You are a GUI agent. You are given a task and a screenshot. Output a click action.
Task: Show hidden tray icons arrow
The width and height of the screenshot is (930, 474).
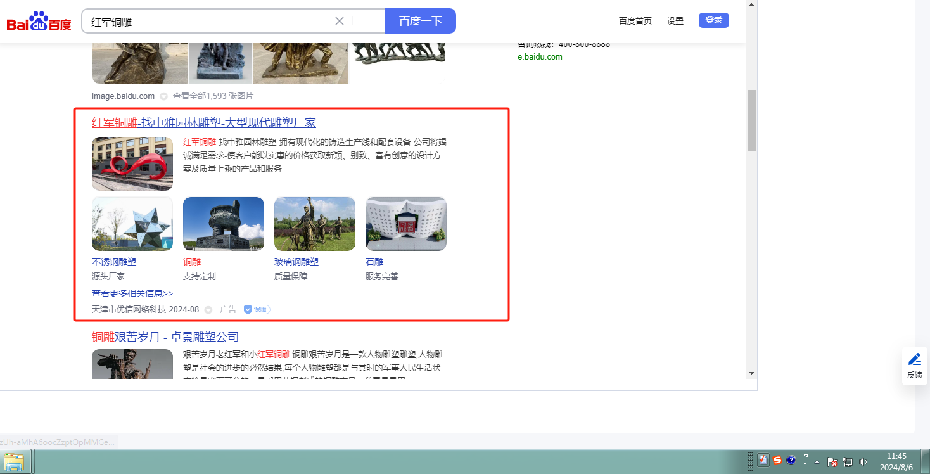click(x=817, y=462)
